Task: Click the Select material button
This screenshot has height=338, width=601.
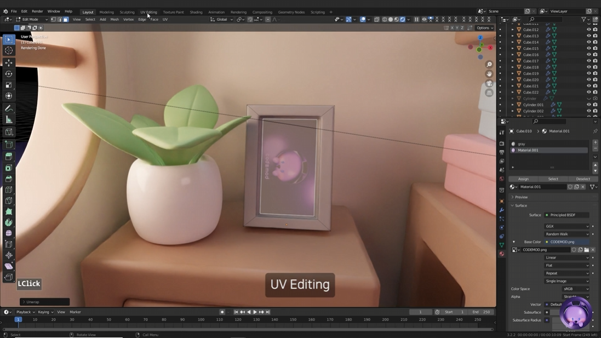Action: (553, 179)
